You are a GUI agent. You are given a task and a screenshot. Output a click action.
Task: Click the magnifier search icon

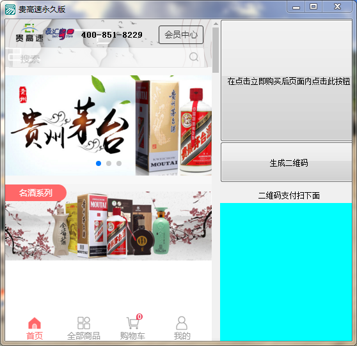(x=194, y=57)
